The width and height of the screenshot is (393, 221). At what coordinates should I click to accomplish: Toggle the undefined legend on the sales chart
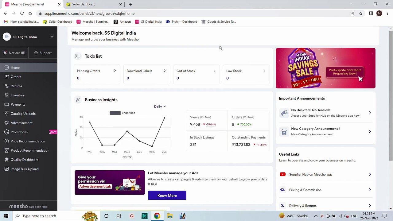(123, 113)
